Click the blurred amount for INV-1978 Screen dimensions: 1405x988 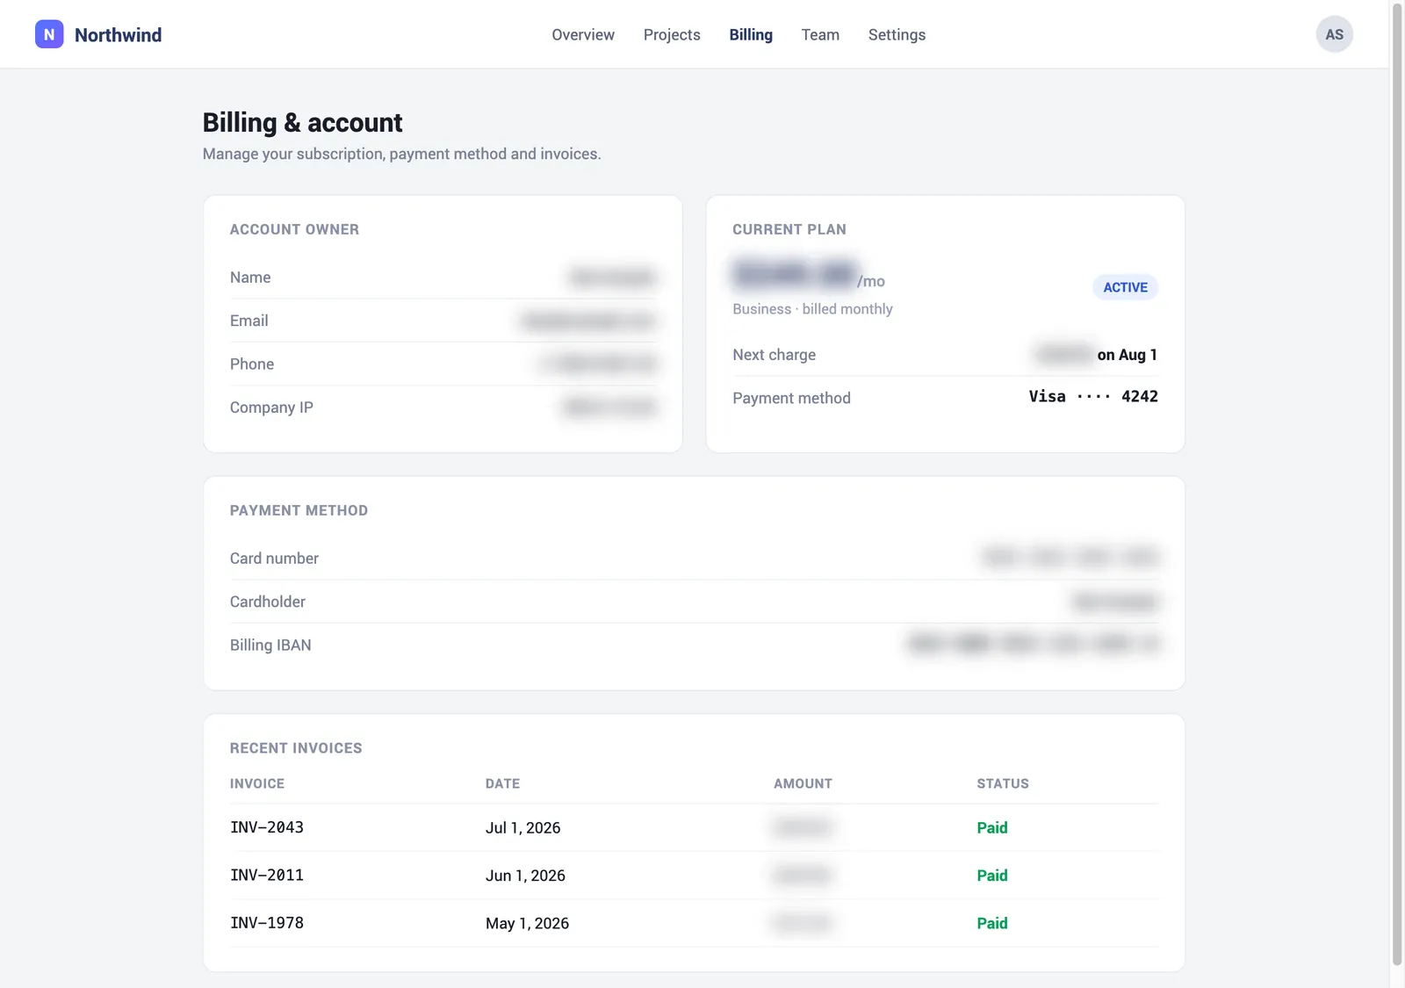pyautogui.click(x=802, y=922)
